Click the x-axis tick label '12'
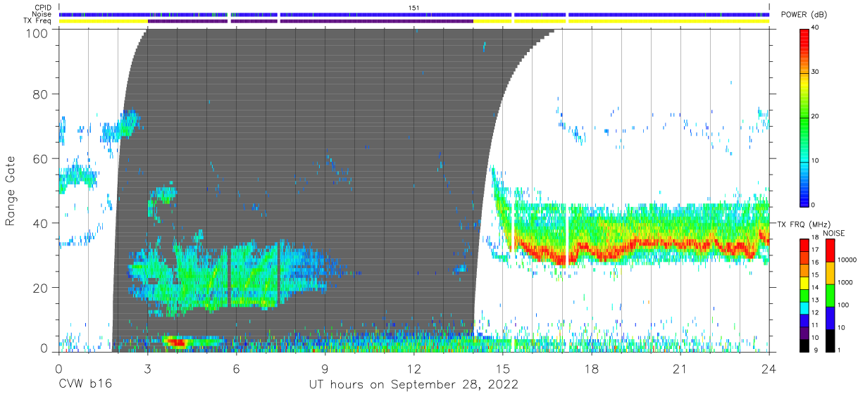Screen dimensions: 865x399 click(x=414, y=369)
